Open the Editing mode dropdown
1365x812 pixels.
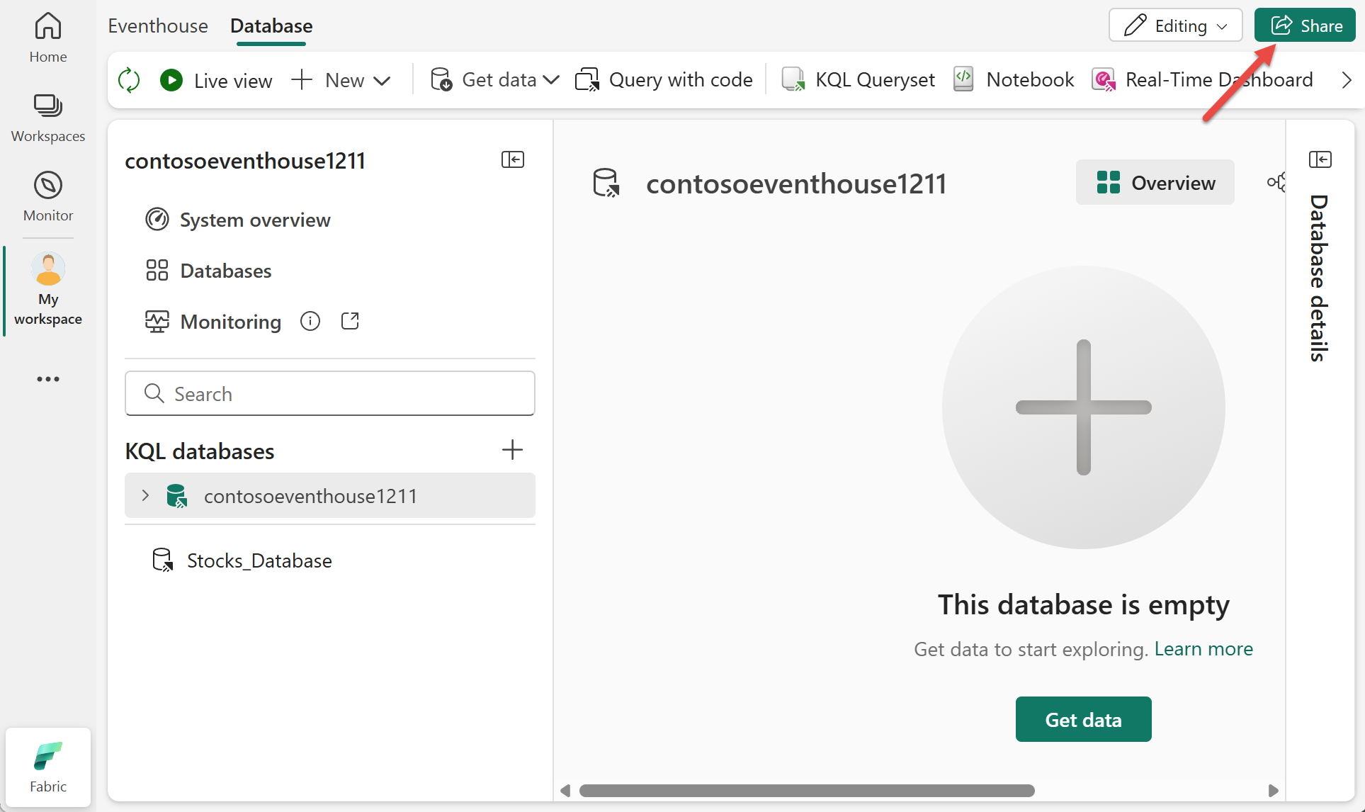[1175, 26]
